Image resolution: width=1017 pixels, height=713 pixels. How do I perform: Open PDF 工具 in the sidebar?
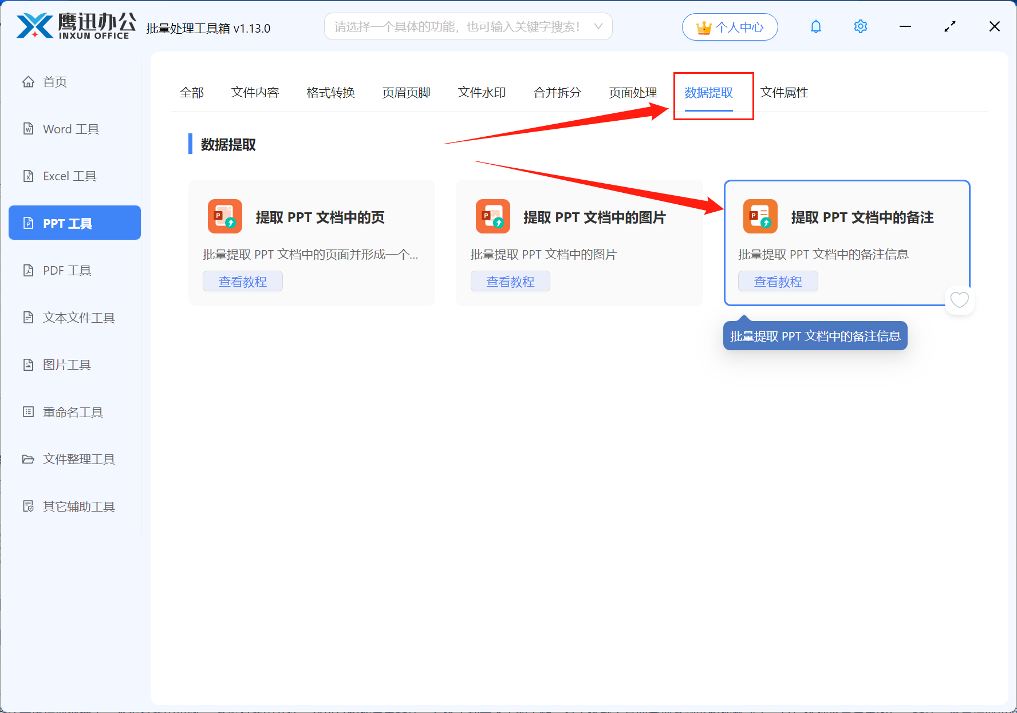[66, 271]
